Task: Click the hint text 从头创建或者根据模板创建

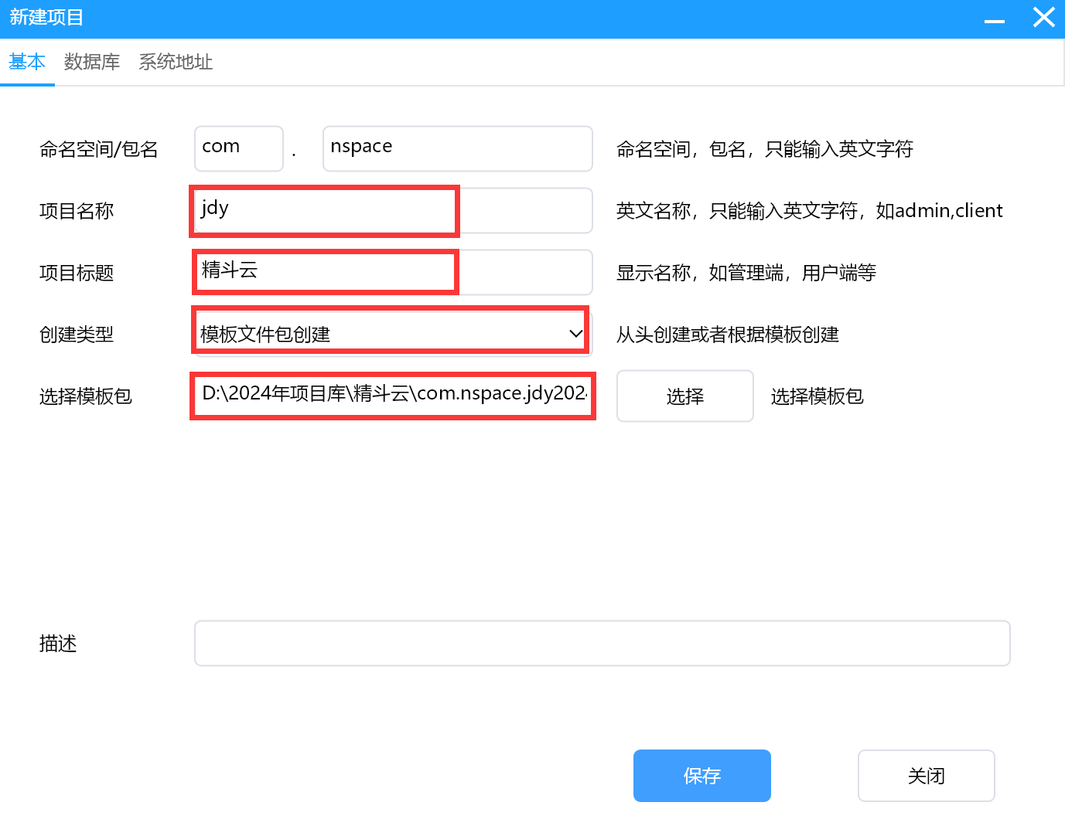Action: pos(727,335)
